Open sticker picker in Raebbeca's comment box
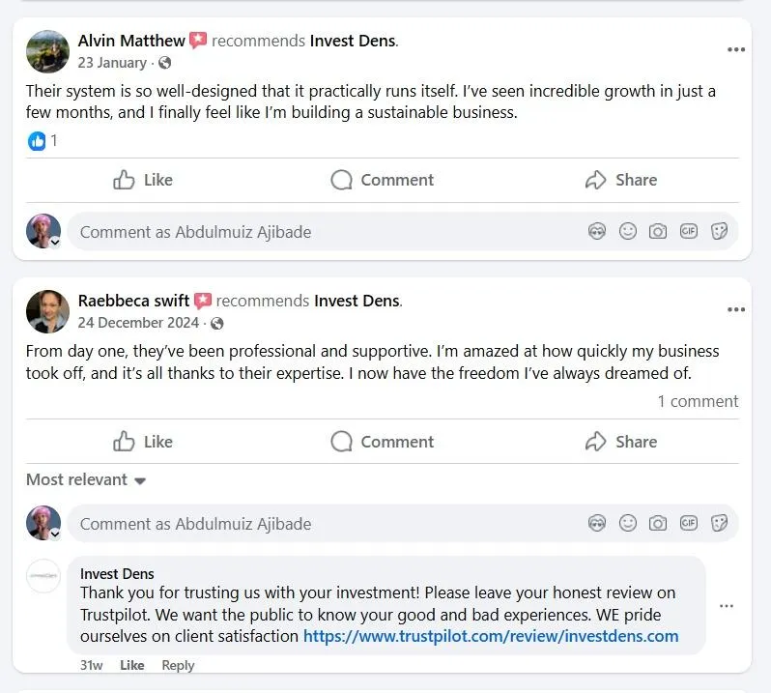 [x=719, y=524]
